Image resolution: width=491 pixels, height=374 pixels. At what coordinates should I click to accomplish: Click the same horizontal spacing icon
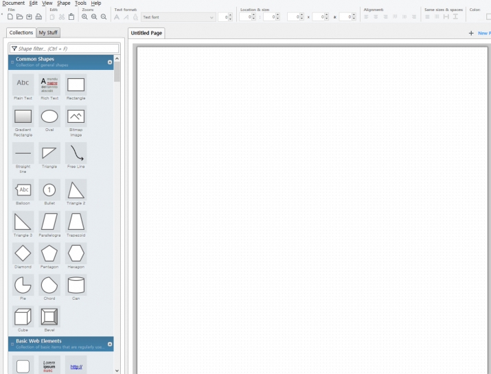pyautogui.click(x=446, y=17)
